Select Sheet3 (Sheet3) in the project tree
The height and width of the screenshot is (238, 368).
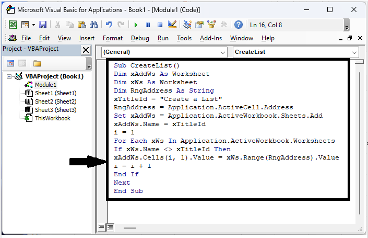pyautogui.click(x=56, y=110)
